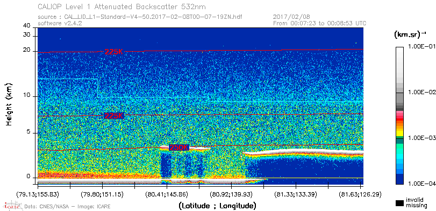Click the 'software v2.4.2' text
This screenshot has width=436, height=211.
tap(60, 23)
